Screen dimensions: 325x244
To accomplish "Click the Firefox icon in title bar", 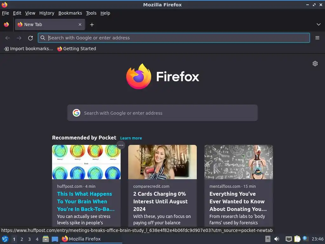I will tap(4, 4).
